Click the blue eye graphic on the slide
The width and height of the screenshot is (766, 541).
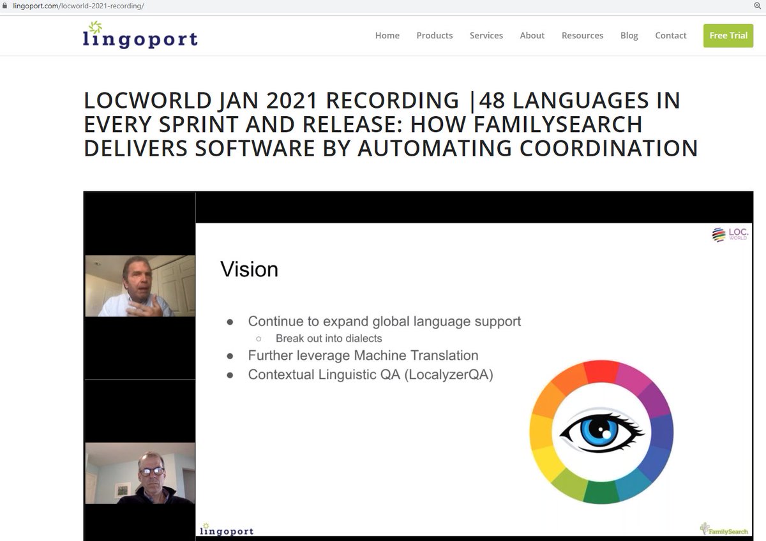click(x=601, y=432)
